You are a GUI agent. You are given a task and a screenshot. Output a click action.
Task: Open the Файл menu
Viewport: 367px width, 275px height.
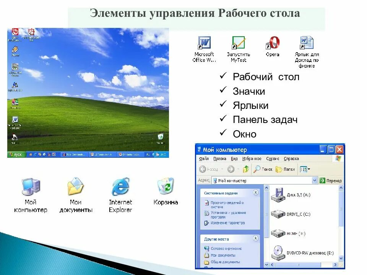(x=204, y=159)
